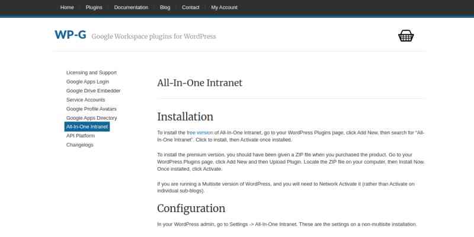Open Licensing and Support docs
The width and height of the screenshot is (474, 237).
[x=91, y=72]
